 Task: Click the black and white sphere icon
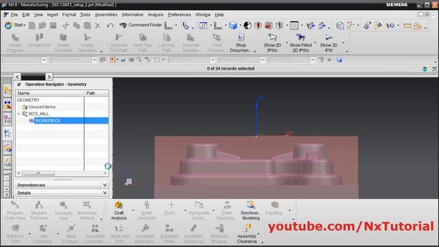tap(248, 25)
